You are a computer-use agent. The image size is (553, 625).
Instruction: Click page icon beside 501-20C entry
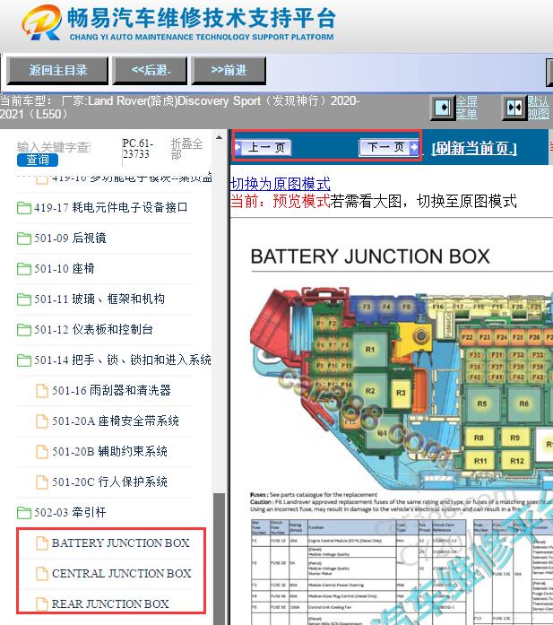(42, 482)
